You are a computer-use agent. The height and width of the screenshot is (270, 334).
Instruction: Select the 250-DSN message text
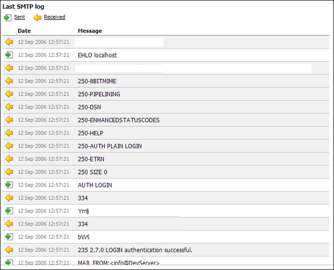click(89, 107)
